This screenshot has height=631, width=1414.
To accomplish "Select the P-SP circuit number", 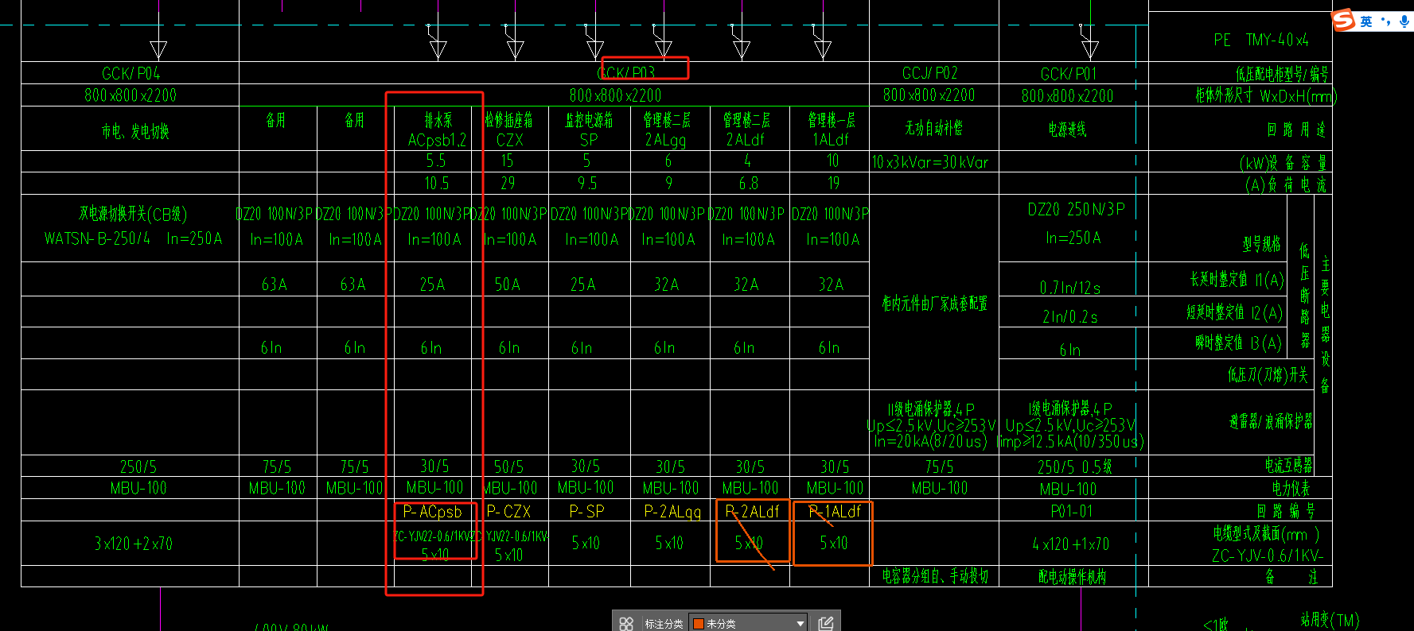I will (x=587, y=512).
